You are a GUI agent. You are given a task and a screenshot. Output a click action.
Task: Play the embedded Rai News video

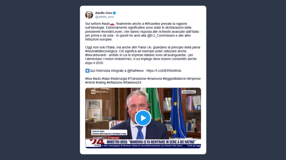tap(143, 118)
